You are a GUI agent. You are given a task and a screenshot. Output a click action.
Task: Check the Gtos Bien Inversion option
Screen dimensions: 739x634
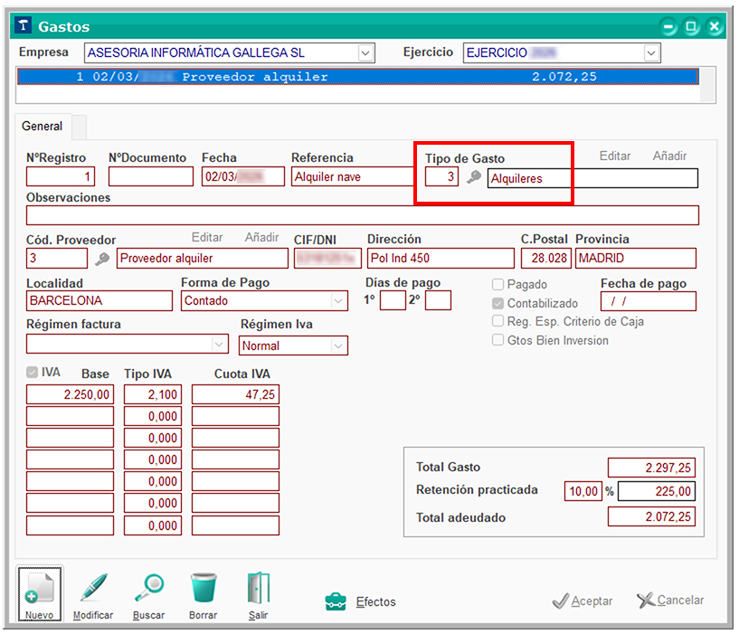tap(498, 341)
